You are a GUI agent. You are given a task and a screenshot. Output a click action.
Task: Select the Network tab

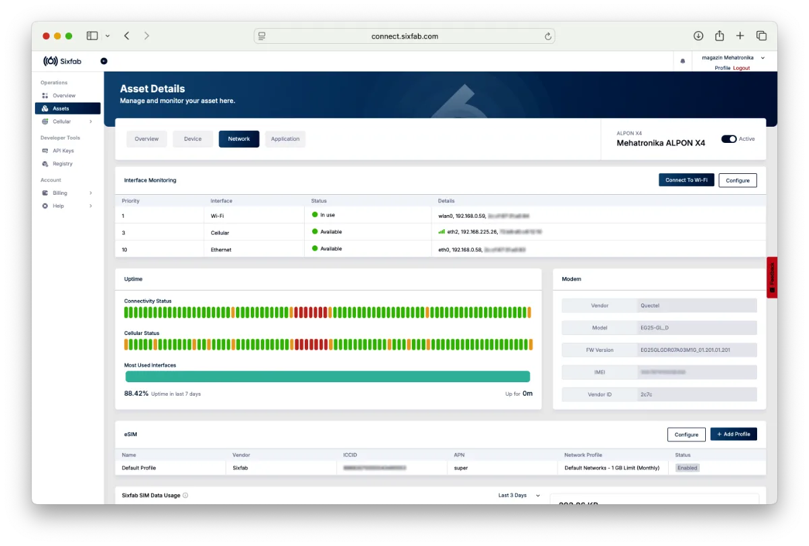tap(239, 139)
